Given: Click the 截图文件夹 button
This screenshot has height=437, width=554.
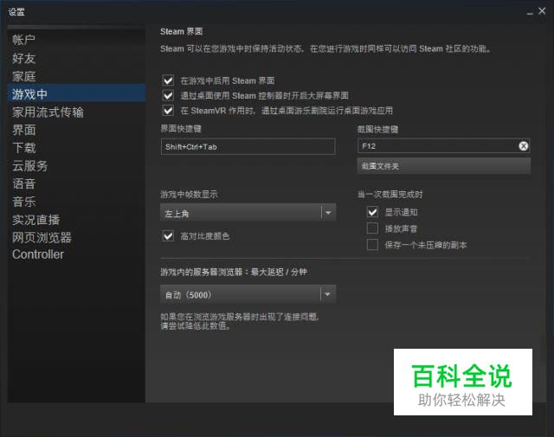Looking at the screenshot, I should click(444, 165).
